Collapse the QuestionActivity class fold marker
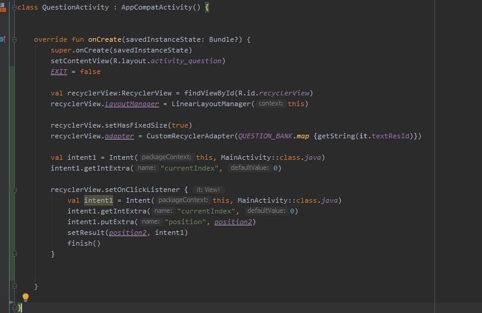 tap(14, 7)
